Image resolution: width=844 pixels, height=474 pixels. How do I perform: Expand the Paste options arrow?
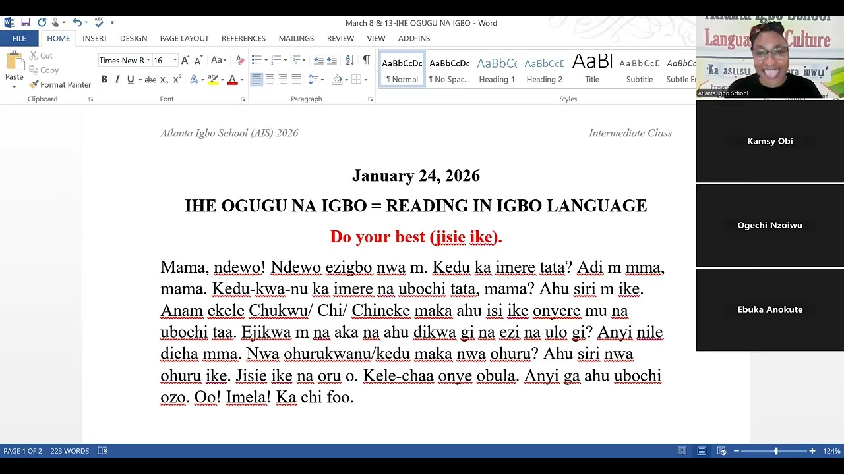click(x=14, y=86)
